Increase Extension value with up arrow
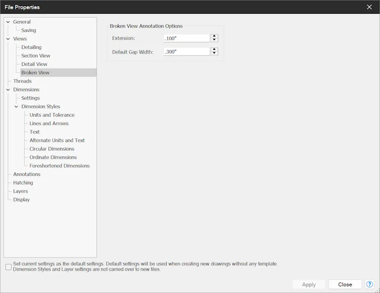Image resolution: width=380 pixels, height=293 pixels. [214, 37]
